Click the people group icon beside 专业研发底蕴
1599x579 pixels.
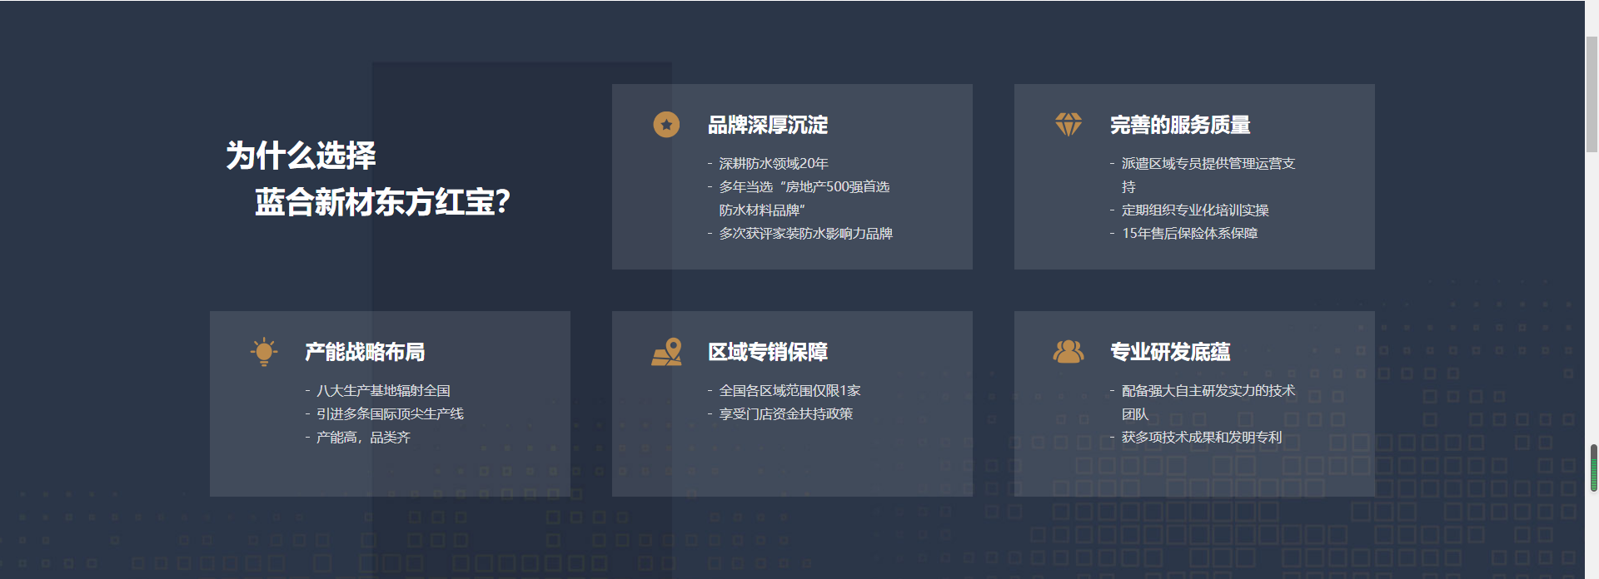pos(1068,352)
